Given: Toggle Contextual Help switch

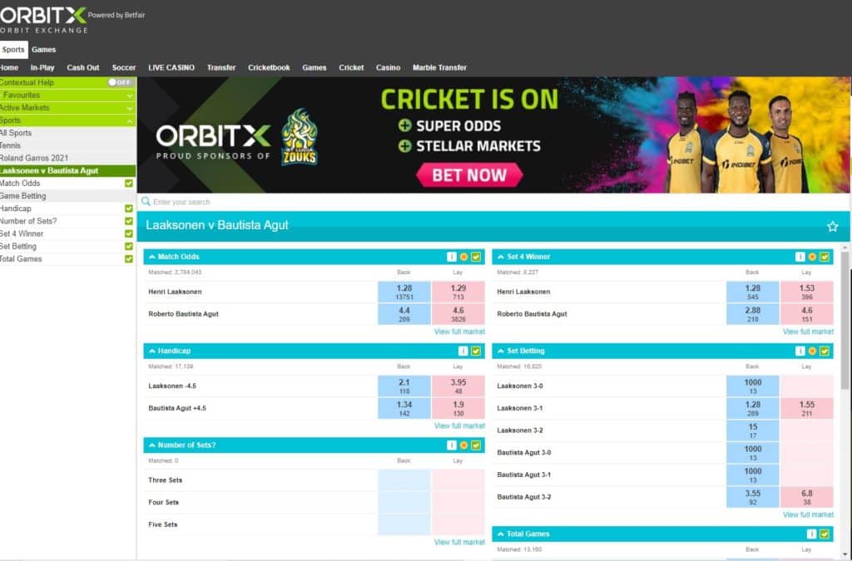Looking at the screenshot, I should pos(119,82).
